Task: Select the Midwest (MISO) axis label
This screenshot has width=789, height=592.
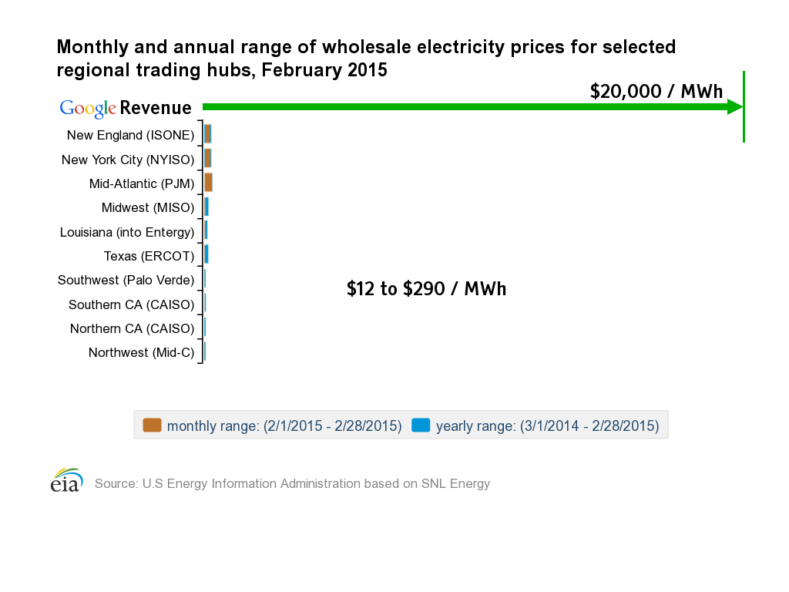Action: [148, 207]
